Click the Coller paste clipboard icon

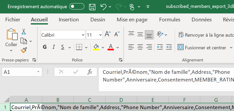[12, 34]
